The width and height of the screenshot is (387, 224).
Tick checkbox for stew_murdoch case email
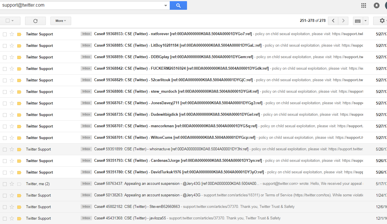click(x=5, y=92)
